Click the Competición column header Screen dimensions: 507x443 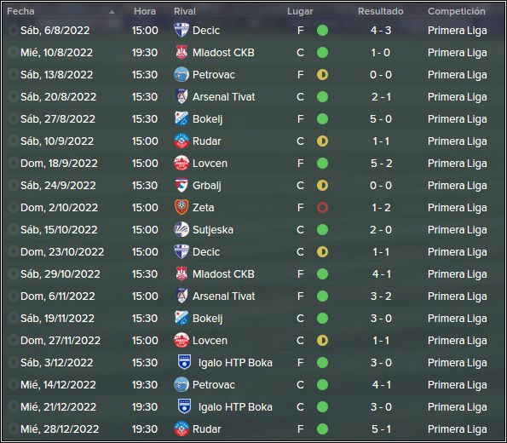click(x=456, y=11)
